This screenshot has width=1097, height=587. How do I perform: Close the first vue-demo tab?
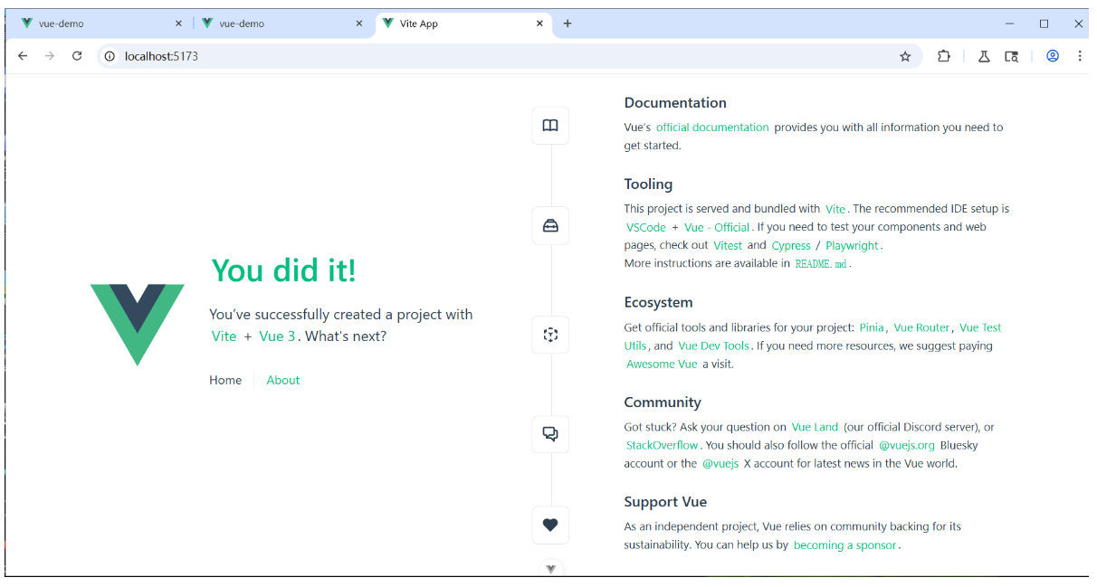tap(178, 24)
